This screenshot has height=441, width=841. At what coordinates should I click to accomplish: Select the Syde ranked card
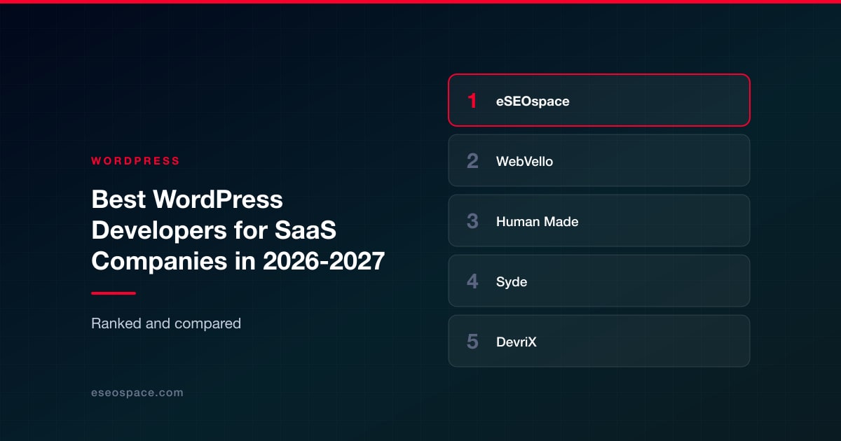coord(599,281)
